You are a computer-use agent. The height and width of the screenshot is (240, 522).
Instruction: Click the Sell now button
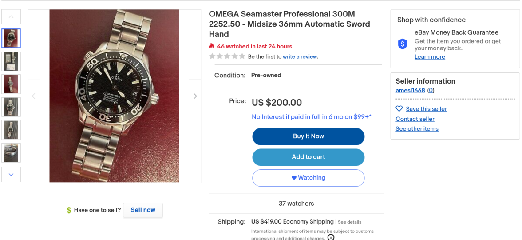pos(143,210)
